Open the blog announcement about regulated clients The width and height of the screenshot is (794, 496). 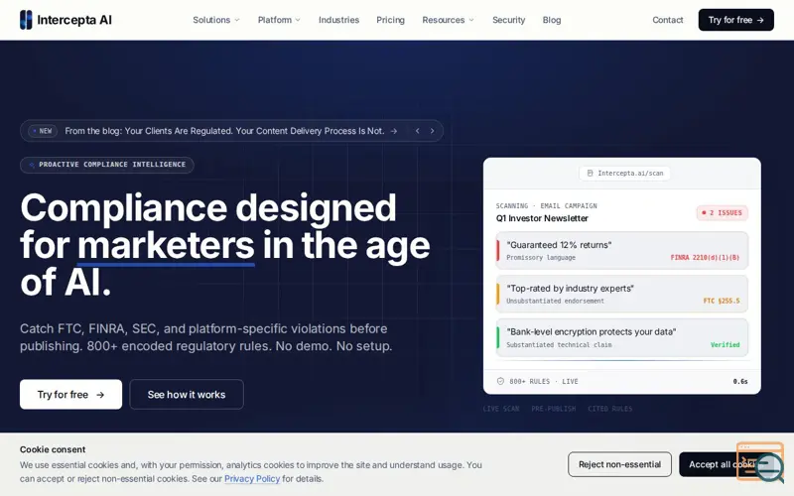coord(230,131)
